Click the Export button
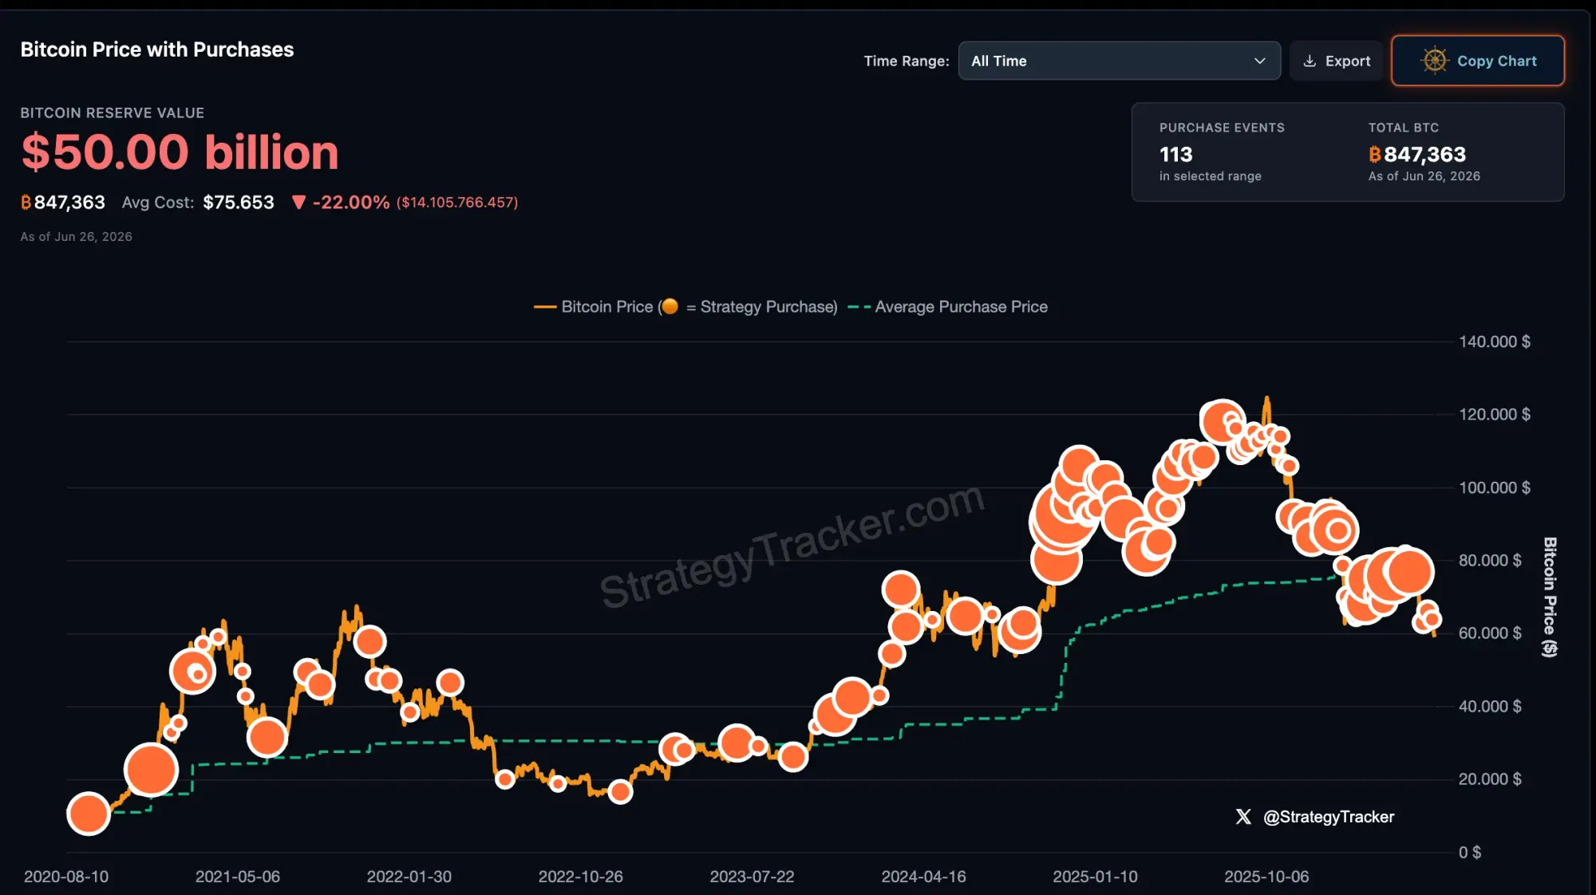The height and width of the screenshot is (895, 1596). coord(1337,61)
